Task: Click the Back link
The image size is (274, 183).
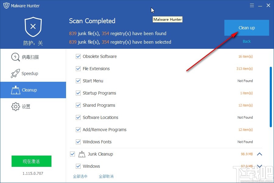Action: (246, 41)
